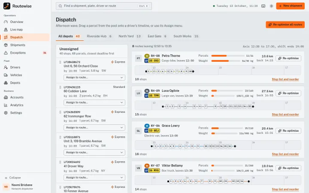This screenshot has width=309, height=193.
Task: Open the Analytics page
Action: (25, 105)
